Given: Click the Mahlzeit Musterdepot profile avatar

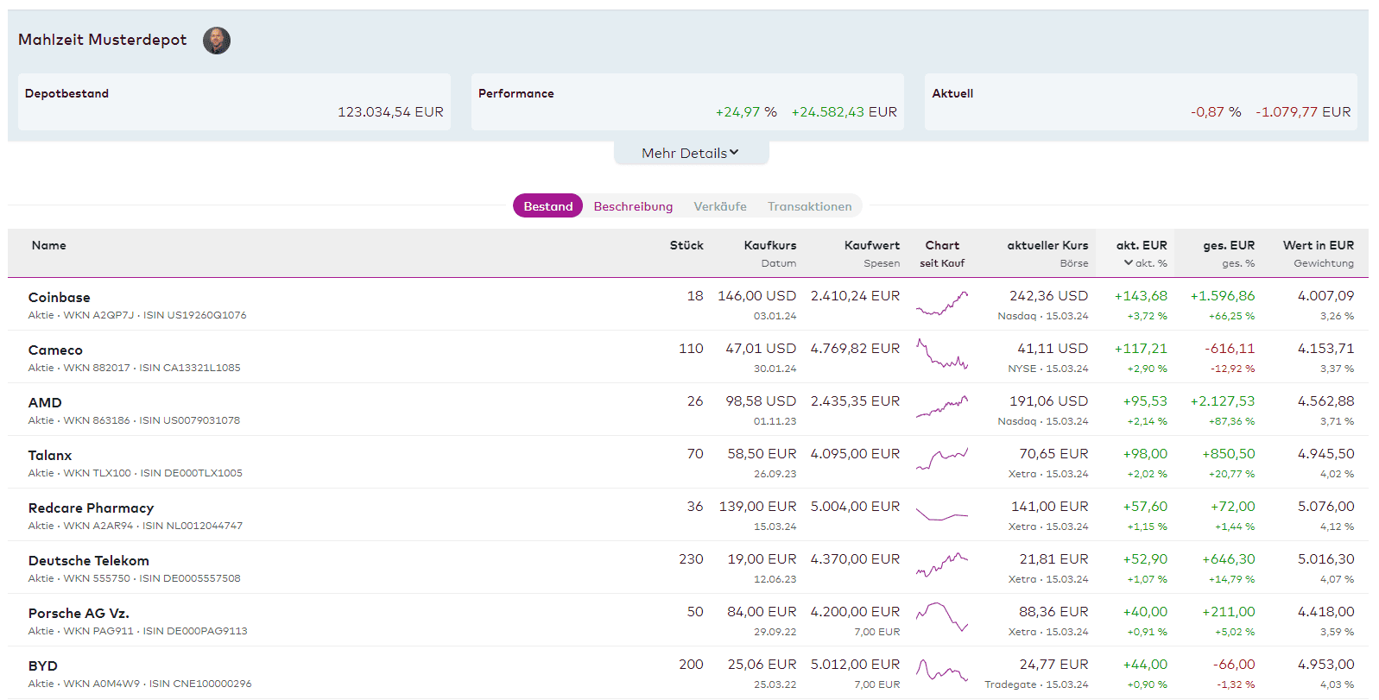Looking at the screenshot, I should click(x=217, y=41).
